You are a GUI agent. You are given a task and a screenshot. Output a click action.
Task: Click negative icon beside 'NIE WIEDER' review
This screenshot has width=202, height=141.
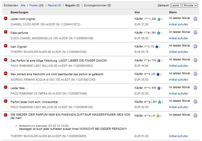[5, 115]
